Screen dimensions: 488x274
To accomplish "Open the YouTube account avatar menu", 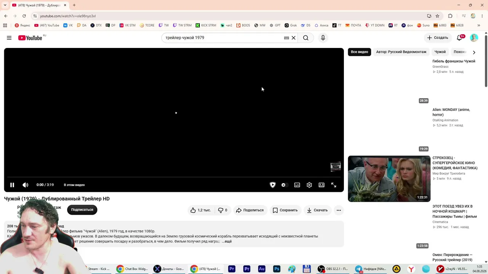I will tap(474, 38).
